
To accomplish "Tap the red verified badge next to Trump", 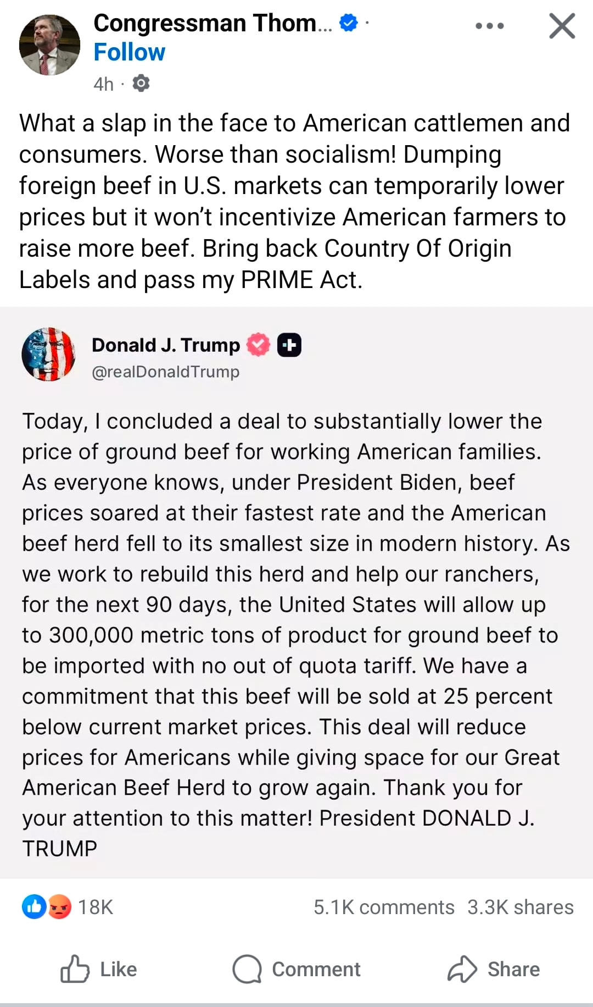I will click(x=258, y=345).
